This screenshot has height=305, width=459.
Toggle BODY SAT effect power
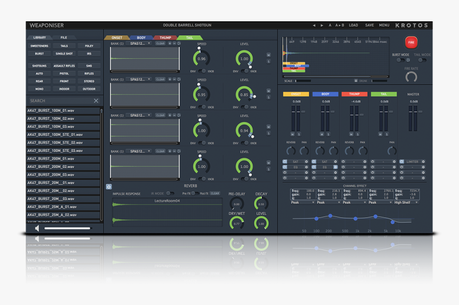pyautogui.click(x=314, y=162)
